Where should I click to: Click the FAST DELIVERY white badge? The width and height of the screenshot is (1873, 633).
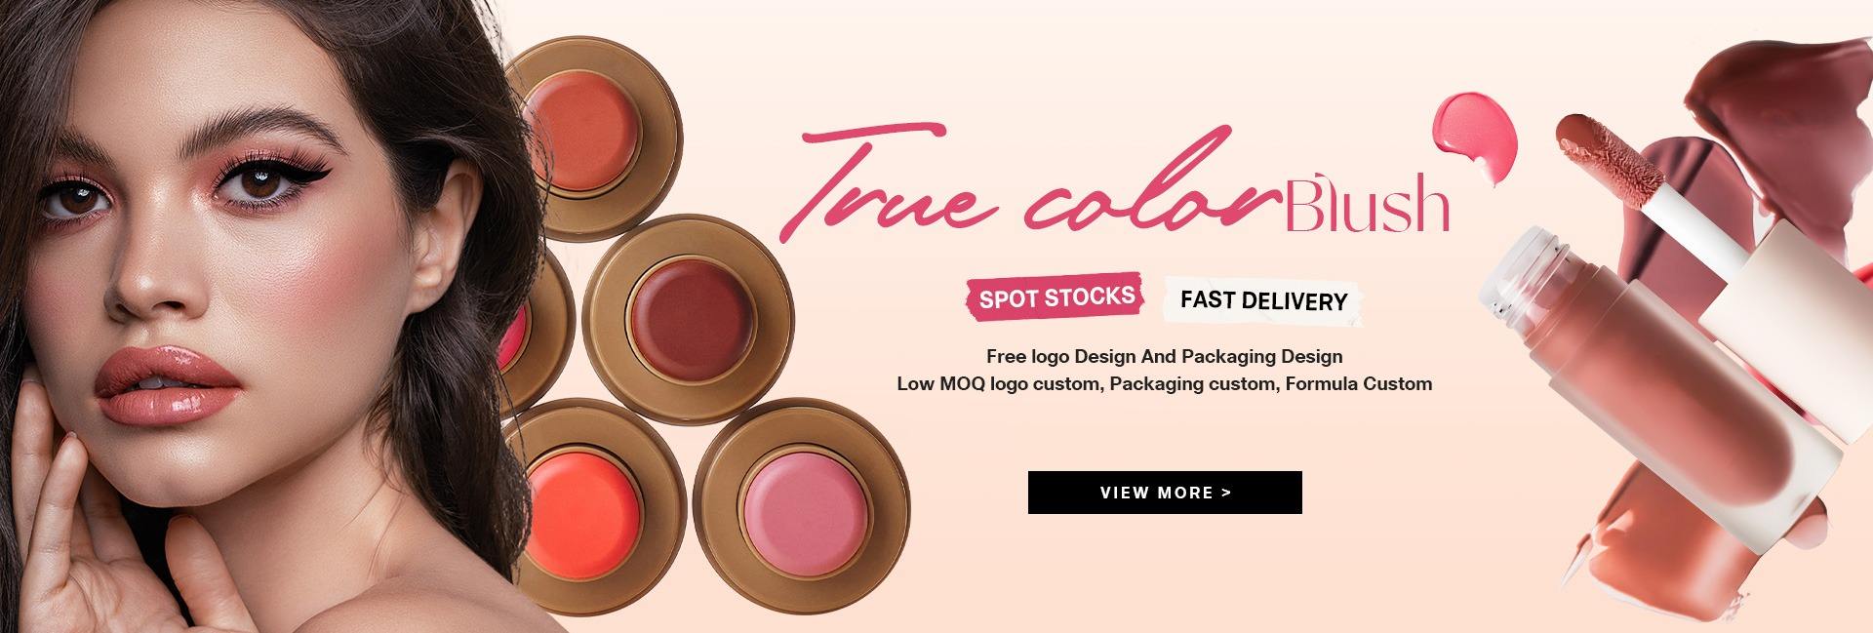coord(1263,300)
